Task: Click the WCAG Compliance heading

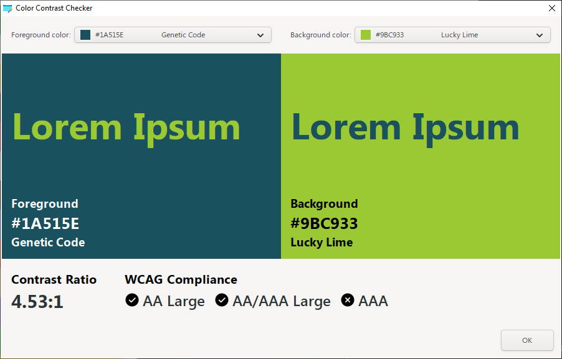Action: (181, 279)
